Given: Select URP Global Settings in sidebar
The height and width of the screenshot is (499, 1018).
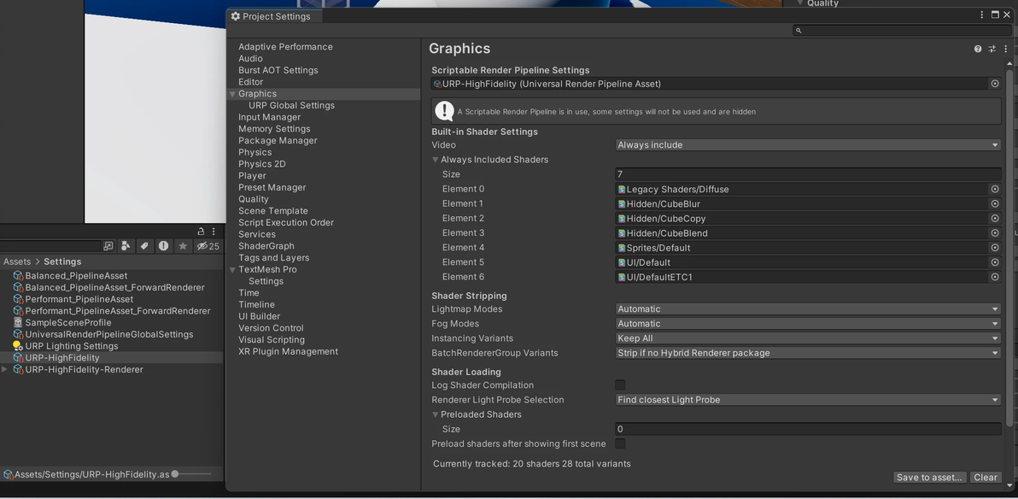Looking at the screenshot, I should pyautogui.click(x=291, y=105).
